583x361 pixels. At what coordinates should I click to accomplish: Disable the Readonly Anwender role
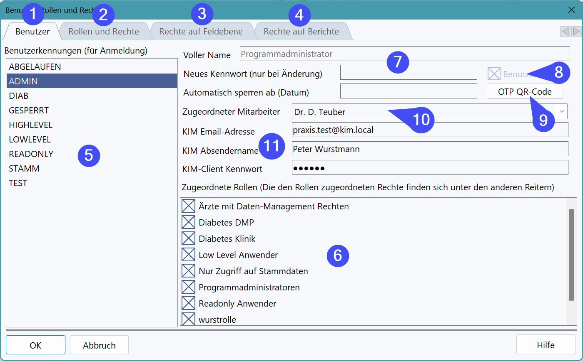pos(189,303)
